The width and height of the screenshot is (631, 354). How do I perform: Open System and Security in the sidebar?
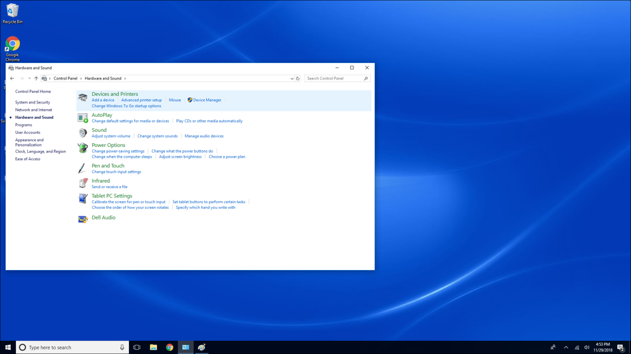33,102
